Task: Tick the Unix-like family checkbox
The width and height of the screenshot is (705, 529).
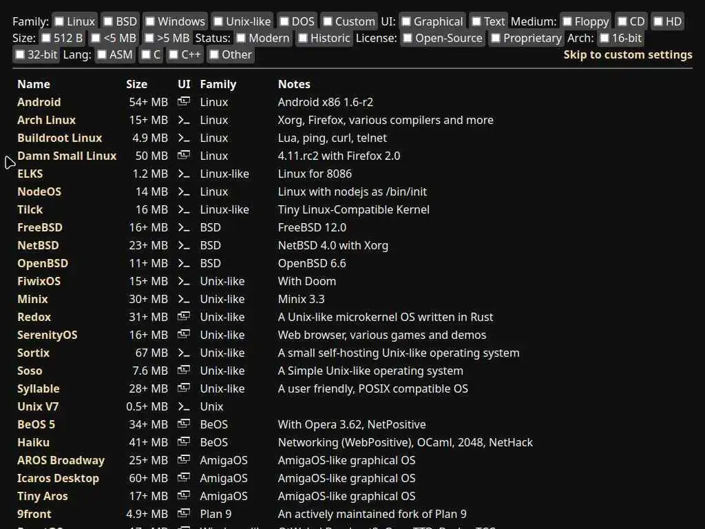Action: tap(218, 21)
